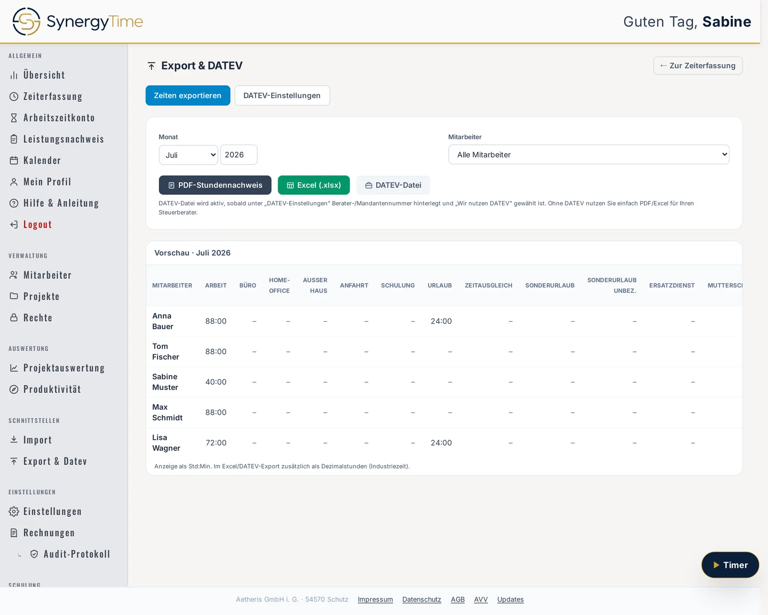
Task: Start the Timer floating button
Action: click(x=730, y=565)
